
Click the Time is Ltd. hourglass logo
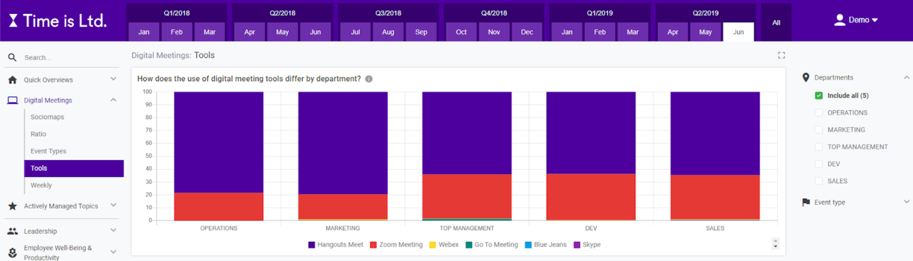pos(13,20)
